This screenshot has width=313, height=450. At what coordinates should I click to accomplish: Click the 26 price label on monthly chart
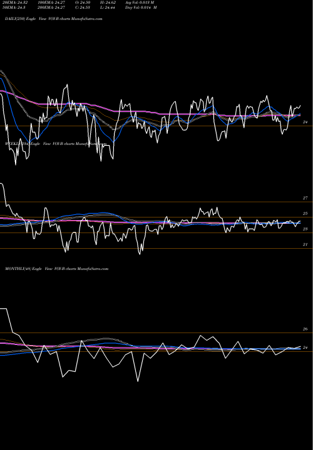(305, 329)
